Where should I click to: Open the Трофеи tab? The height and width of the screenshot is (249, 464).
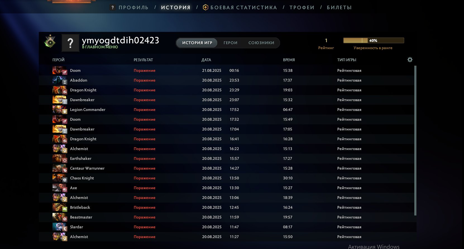click(x=302, y=8)
